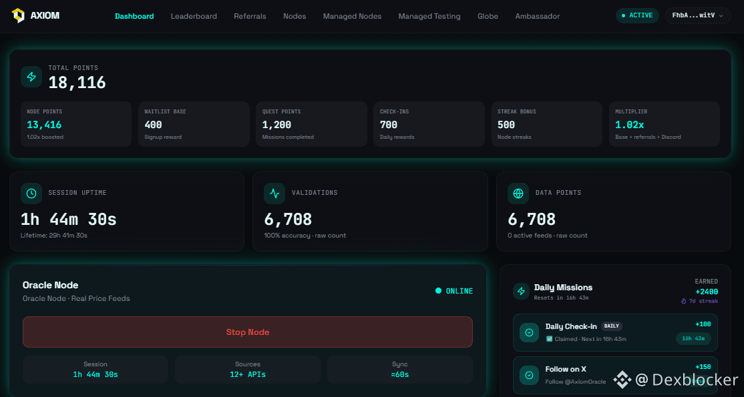Image resolution: width=744 pixels, height=397 pixels.
Task: Select the Streak Bonus card showing 500
Action: (x=546, y=124)
